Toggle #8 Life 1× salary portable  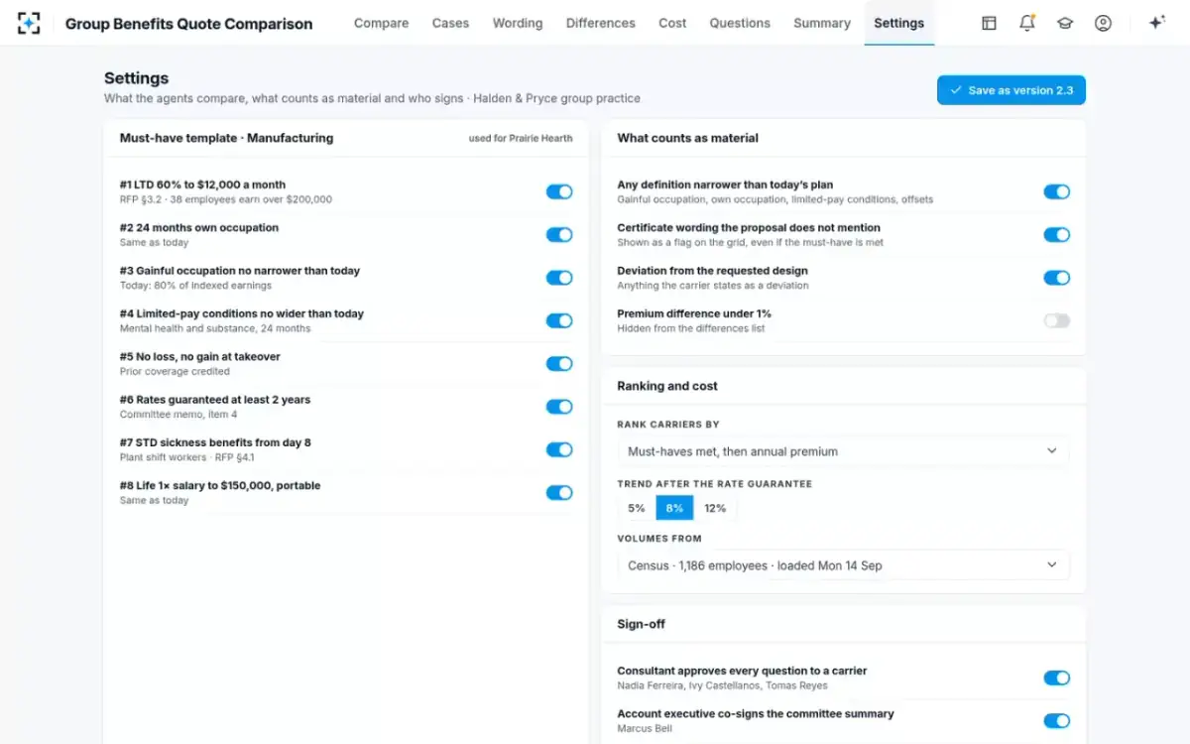click(x=559, y=493)
